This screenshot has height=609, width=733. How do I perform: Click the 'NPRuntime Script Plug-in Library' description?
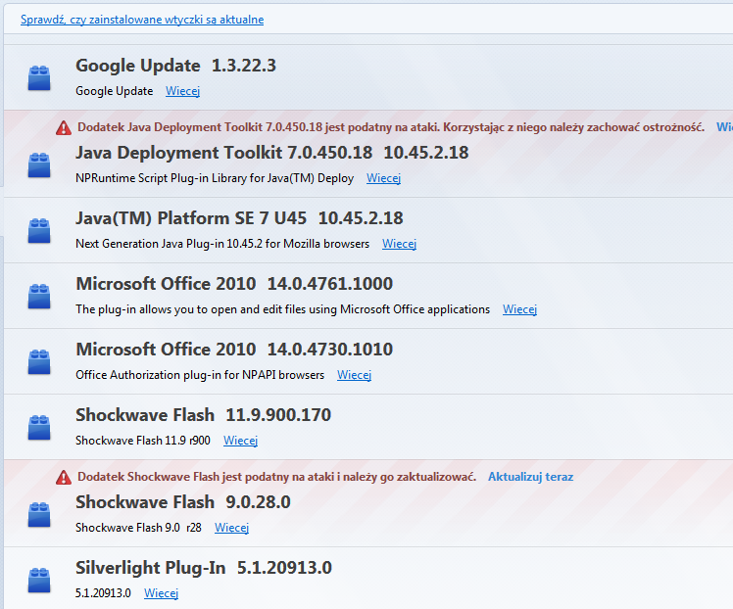[215, 178]
